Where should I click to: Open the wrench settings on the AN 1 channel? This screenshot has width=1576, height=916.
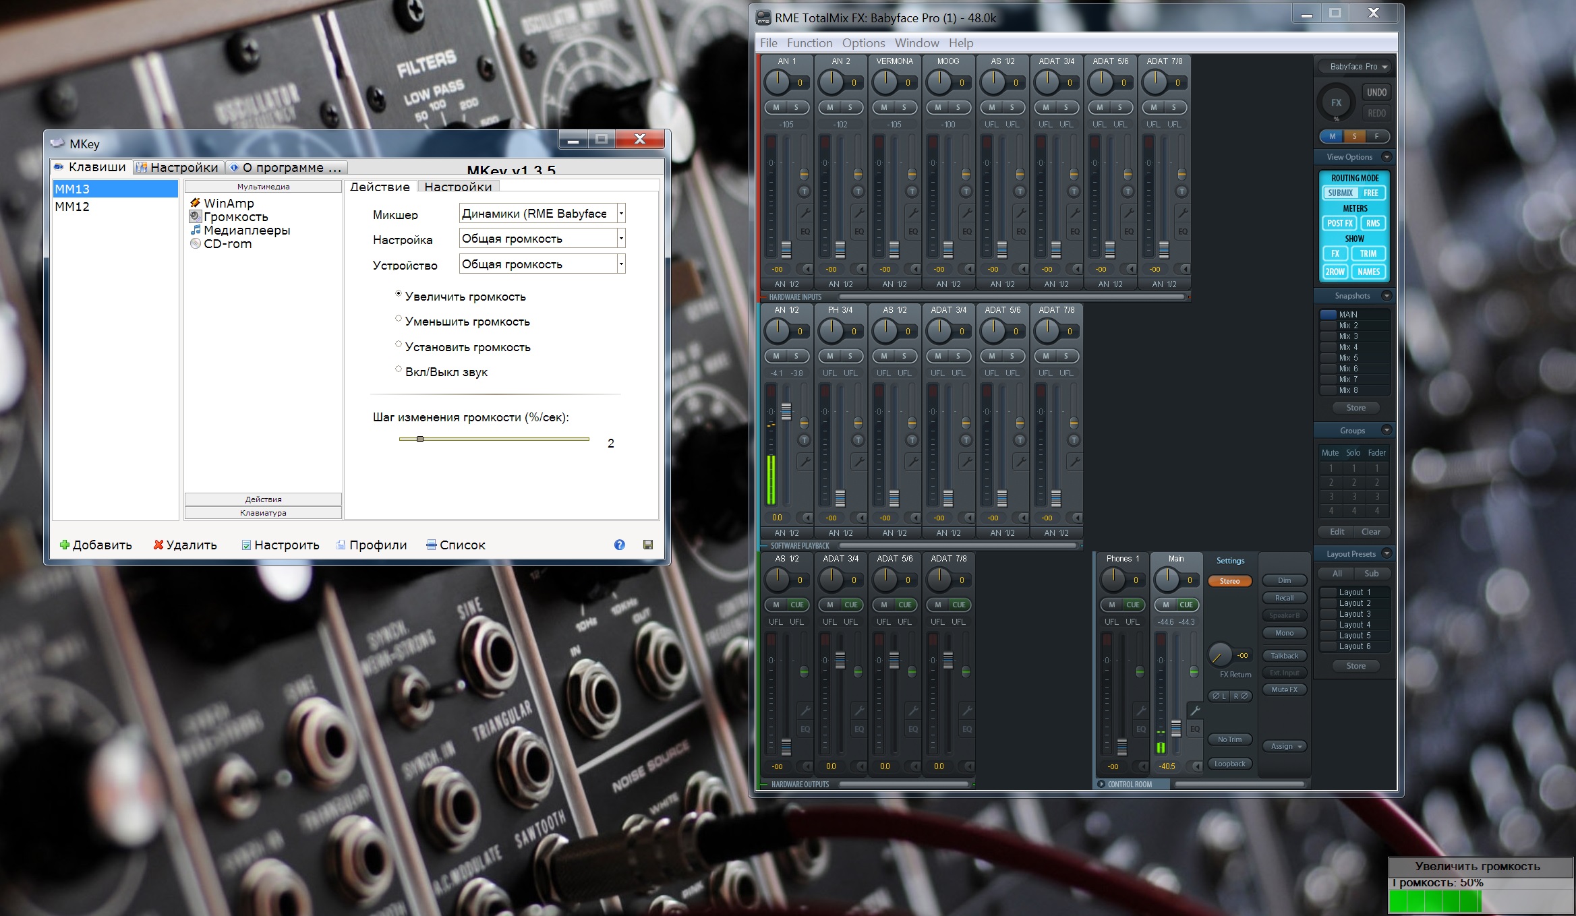pyautogui.click(x=805, y=213)
